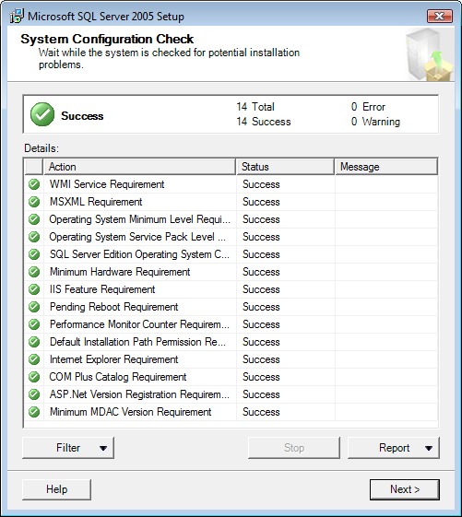Click Success status of Minimum MDAC Version

261,412
